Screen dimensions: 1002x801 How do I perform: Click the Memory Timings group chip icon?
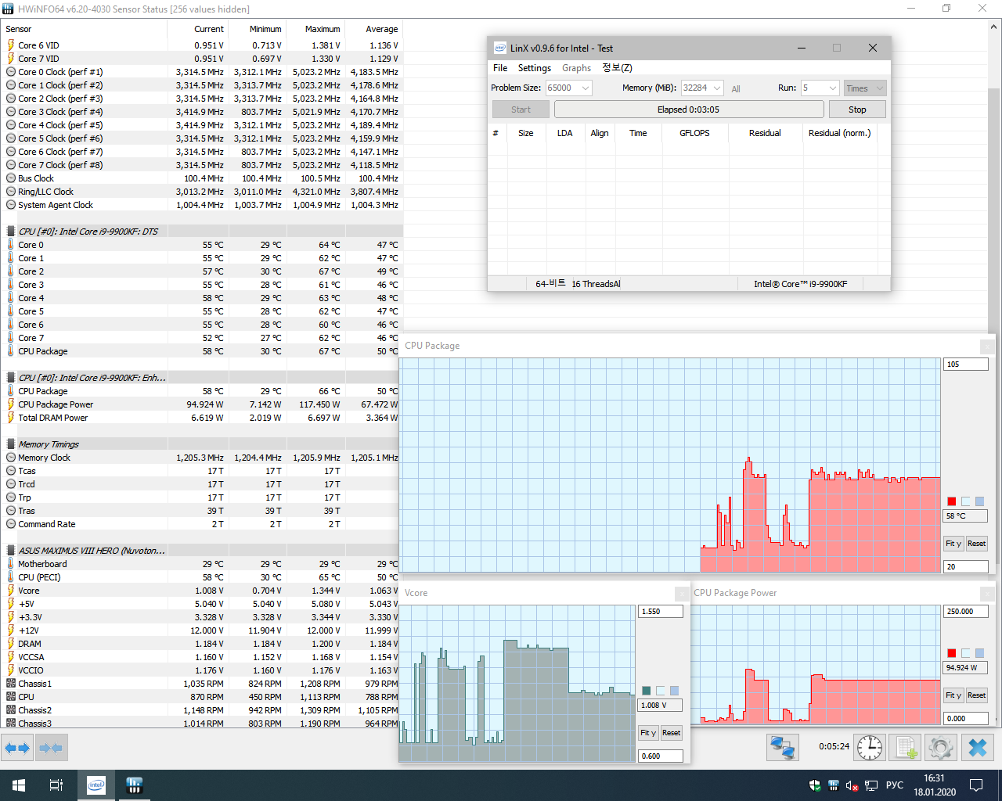[11, 444]
